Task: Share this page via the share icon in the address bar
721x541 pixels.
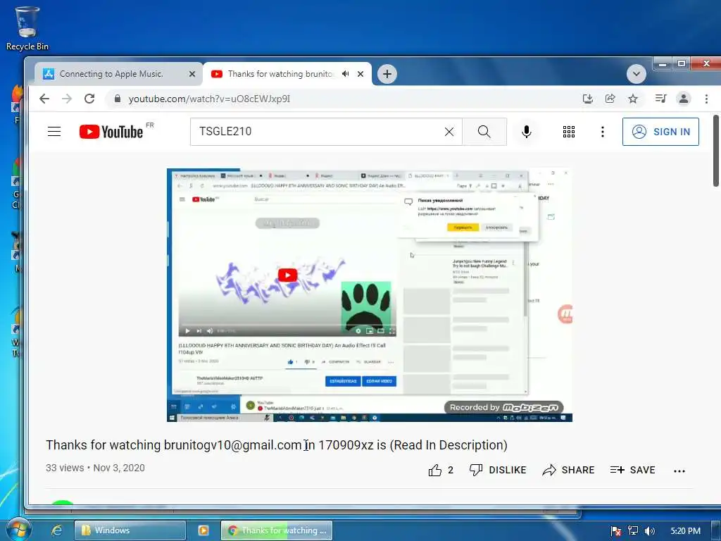Action: point(610,99)
